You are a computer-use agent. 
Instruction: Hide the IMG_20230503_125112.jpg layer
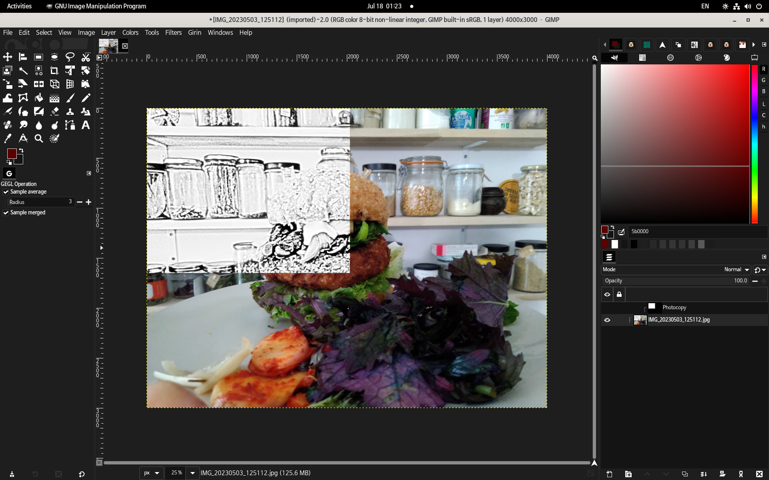click(607, 320)
